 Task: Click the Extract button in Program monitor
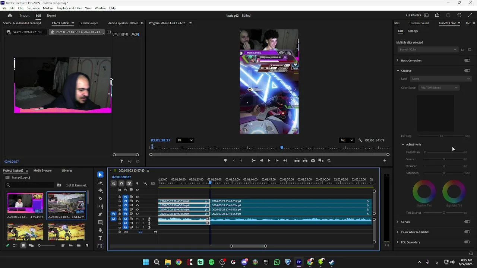click(305, 160)
